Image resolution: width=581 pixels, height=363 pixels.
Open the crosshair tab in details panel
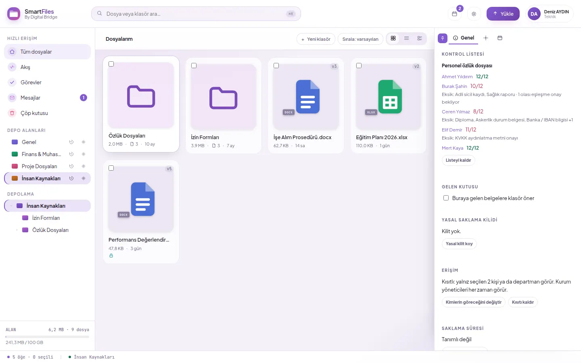486,38
